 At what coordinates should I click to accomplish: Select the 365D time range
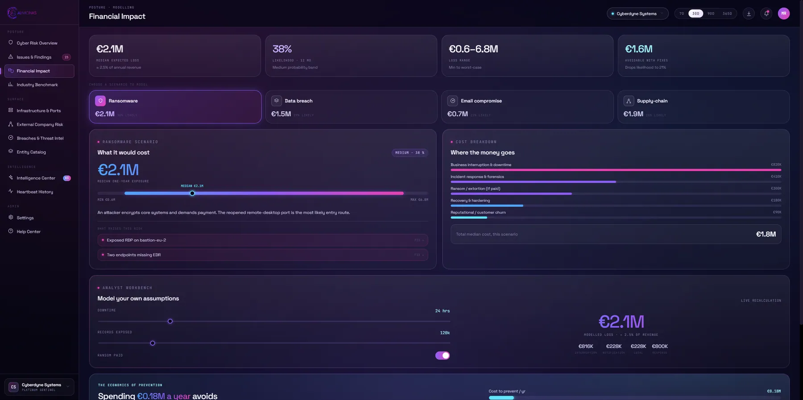[x=727, y=13]
